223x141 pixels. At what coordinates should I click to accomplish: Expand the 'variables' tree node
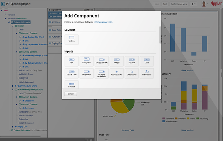[x=5, y=15]
